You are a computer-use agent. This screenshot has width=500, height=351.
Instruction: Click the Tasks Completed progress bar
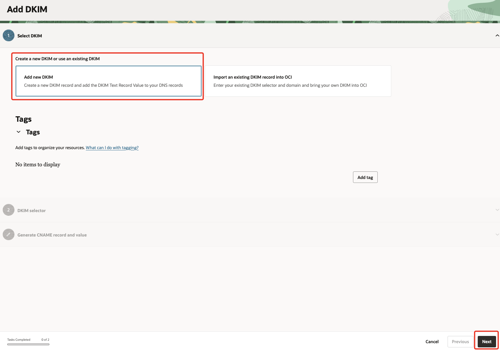[x=28, y=344]
